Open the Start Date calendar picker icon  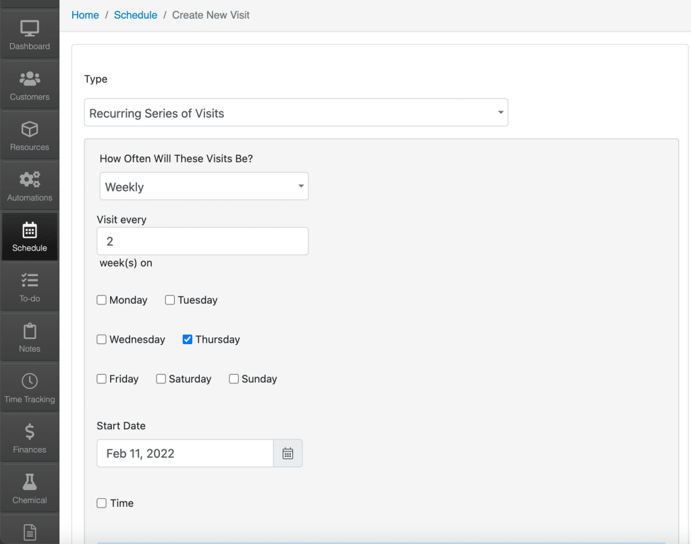pos(287,453)
